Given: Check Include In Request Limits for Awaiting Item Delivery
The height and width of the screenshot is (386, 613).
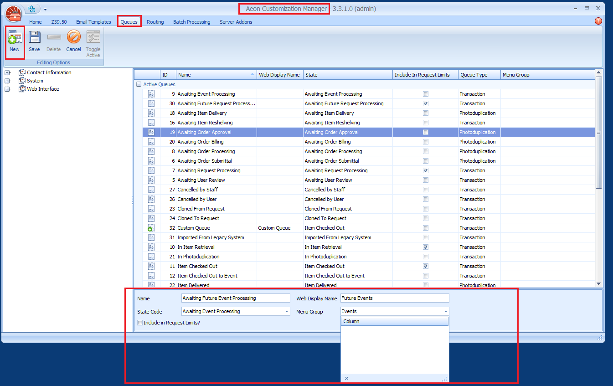Looking at the screenshot, I should (425, 113).
